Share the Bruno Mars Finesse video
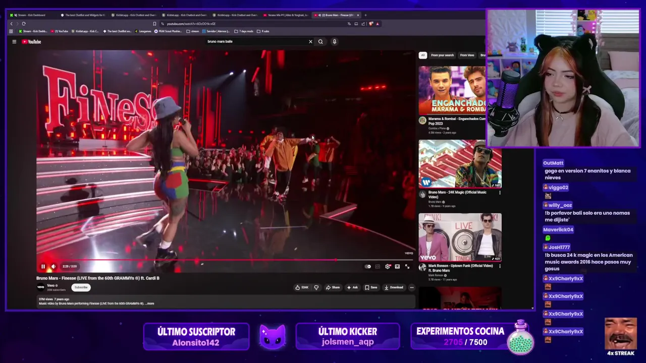The width and height of the screenshot is (646, 363). tap(333, 287)
